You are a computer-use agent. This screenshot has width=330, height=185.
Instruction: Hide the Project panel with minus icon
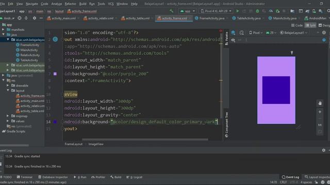(x=41, y=18)
